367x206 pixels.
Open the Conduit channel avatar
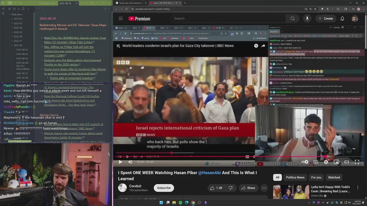pos(122,188)
